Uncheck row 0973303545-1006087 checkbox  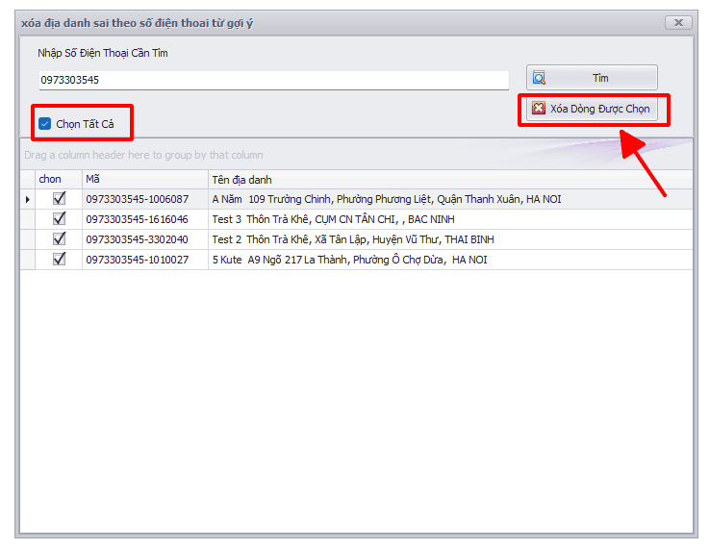coord(60,198)
